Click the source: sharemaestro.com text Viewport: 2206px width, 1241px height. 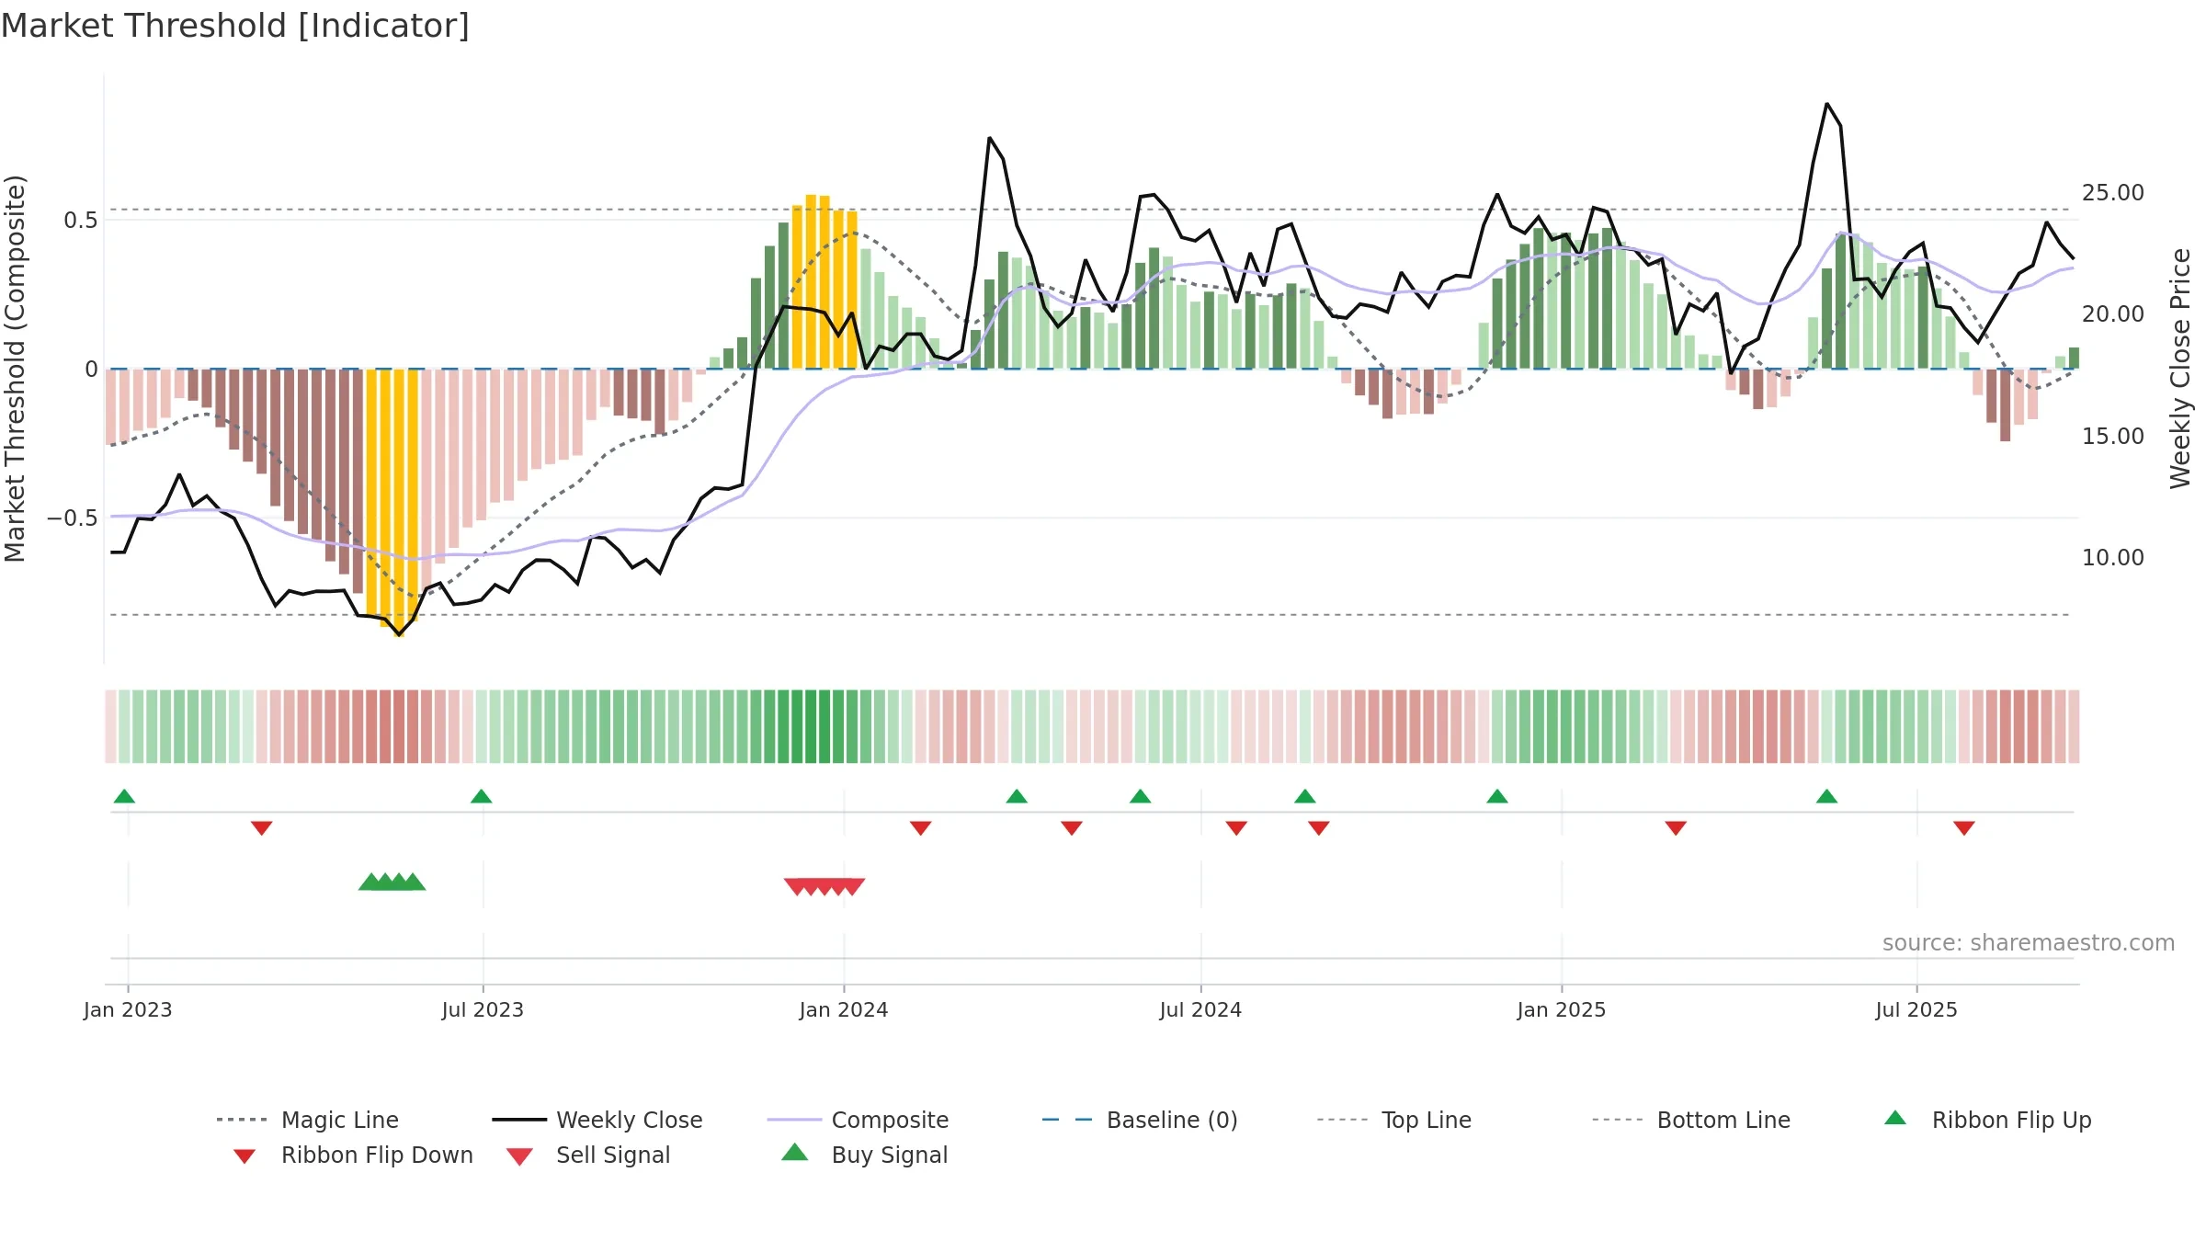click(x=2029, y=943)
